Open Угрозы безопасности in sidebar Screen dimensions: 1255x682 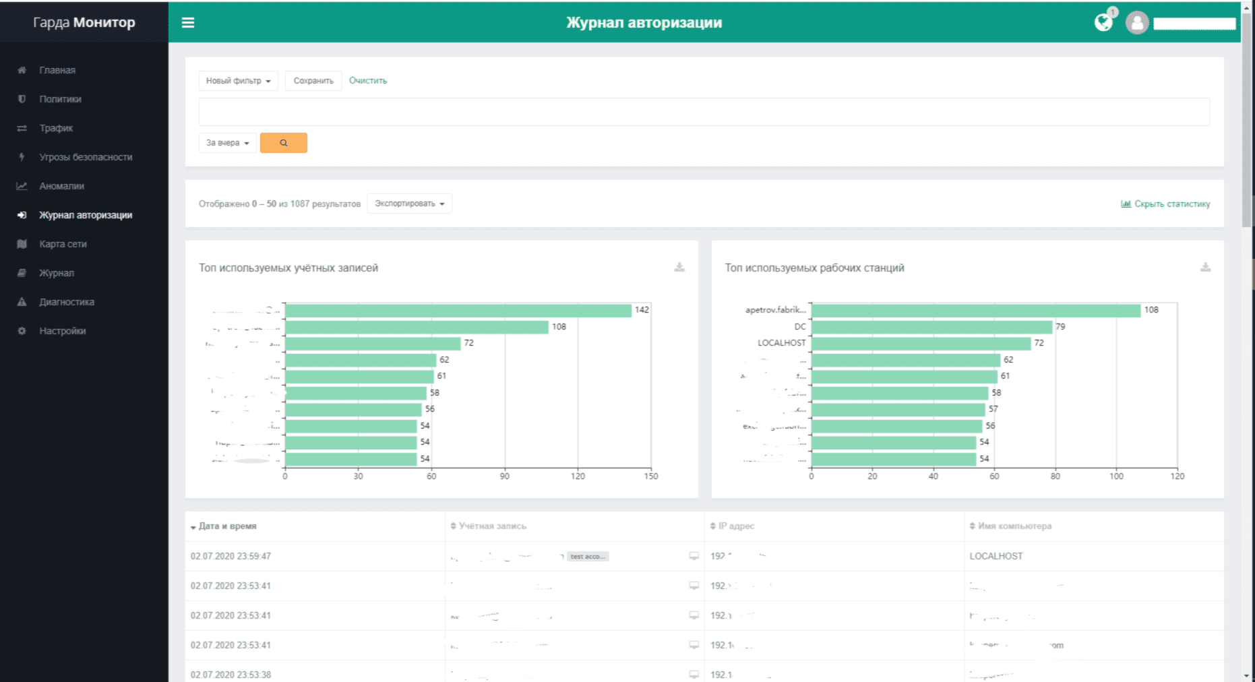[86, 157]
